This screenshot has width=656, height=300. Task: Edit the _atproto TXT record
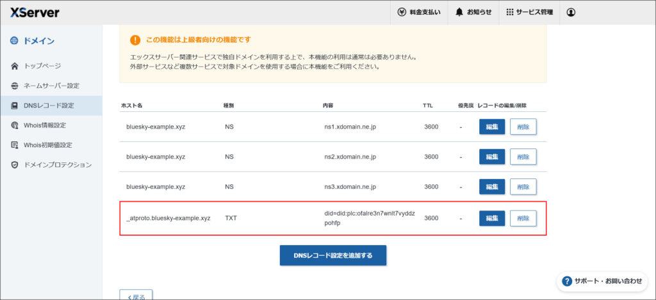[x=491, y=218]
